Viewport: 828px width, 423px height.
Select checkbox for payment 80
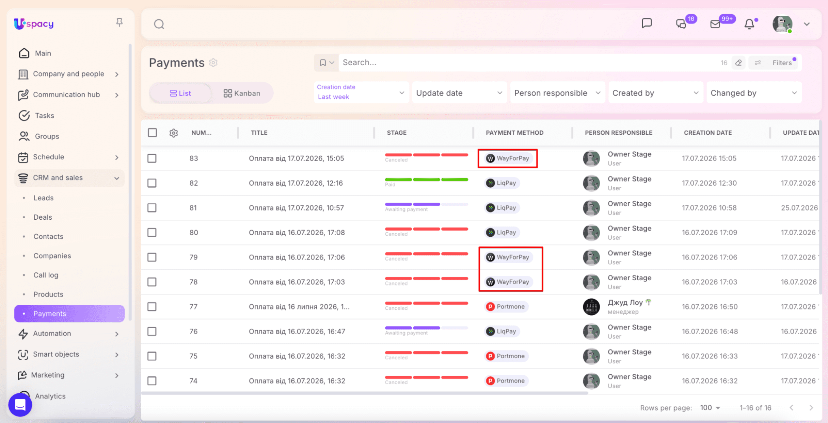click(x=152, y=233)
